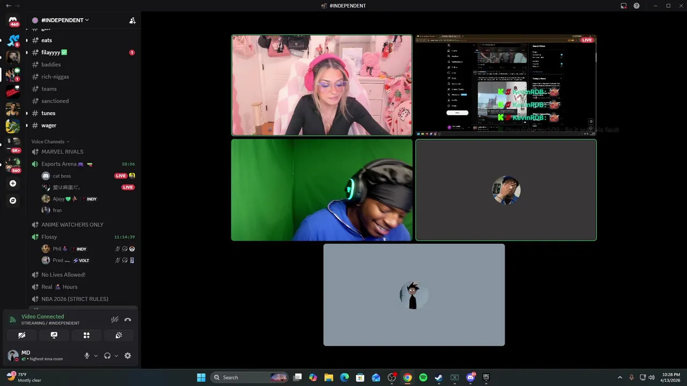
Task: Open the filayyyy channel
Action: [83, 53]
